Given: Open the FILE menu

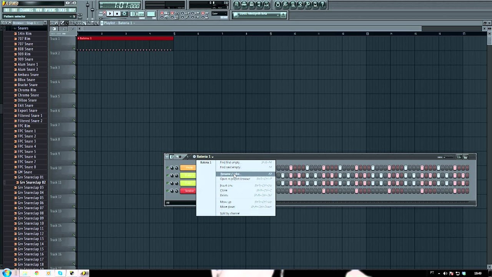Looking at the screenshot, I should (x=7, y=10).
